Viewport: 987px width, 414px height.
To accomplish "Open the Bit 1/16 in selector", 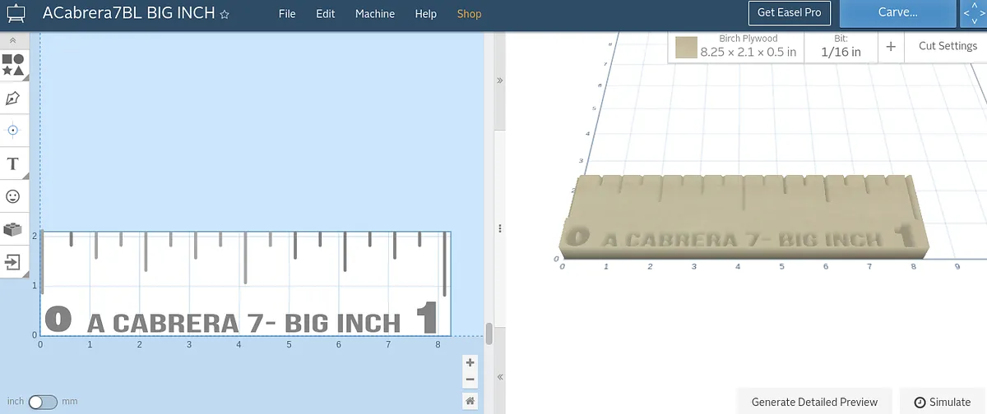I will click(x=841, y=46).
